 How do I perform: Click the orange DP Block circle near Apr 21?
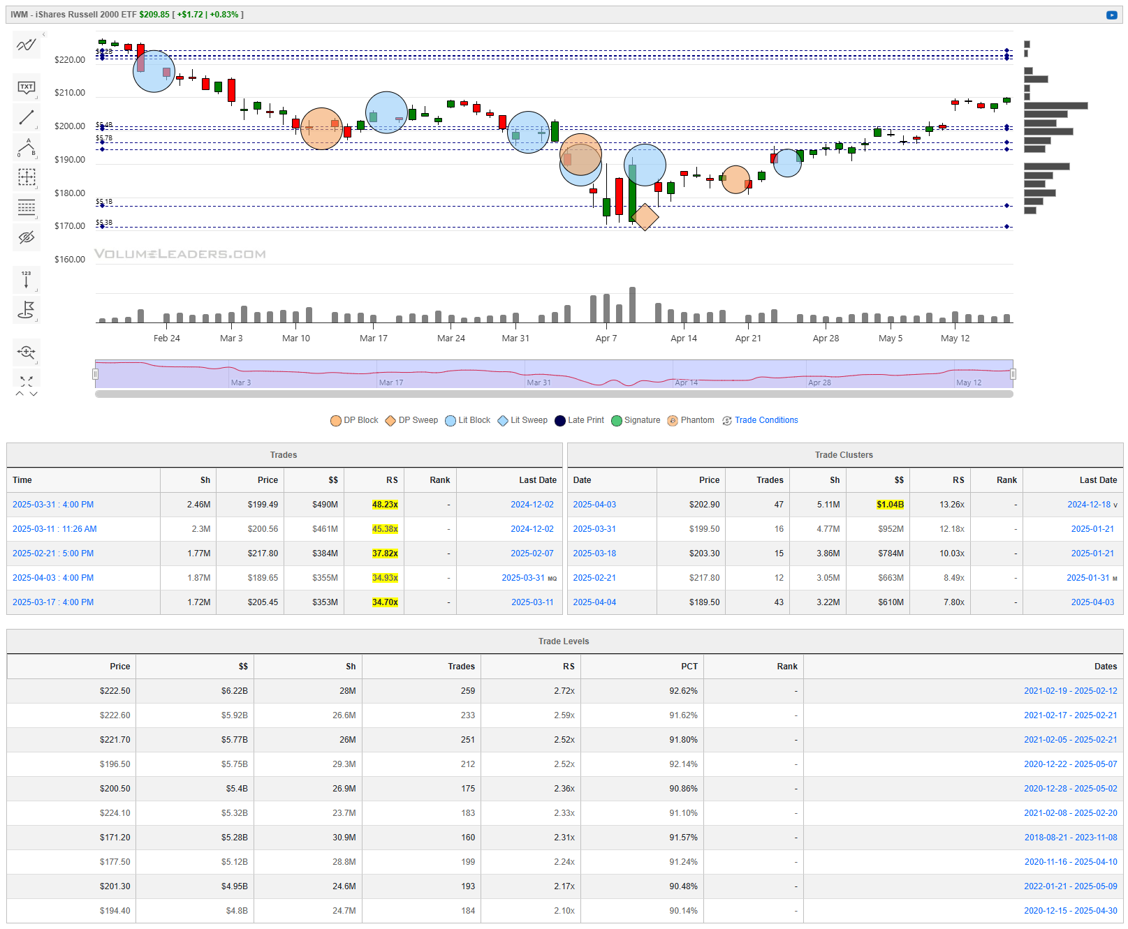point(735,179)
